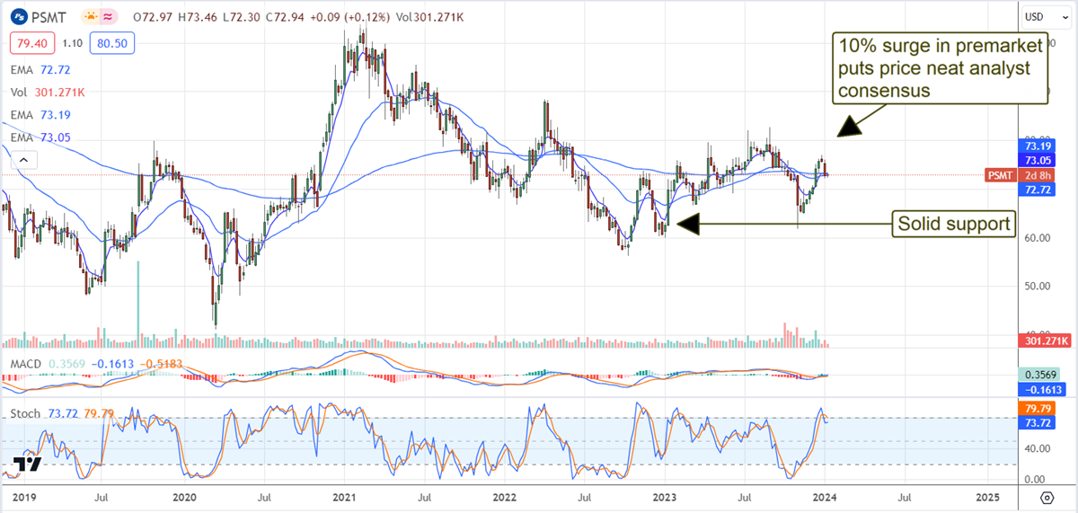Select the MACD indicator legend title

tap(26, 363)
